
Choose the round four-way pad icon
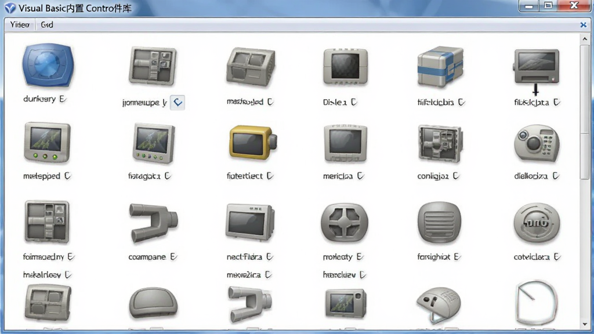(345, 223)
